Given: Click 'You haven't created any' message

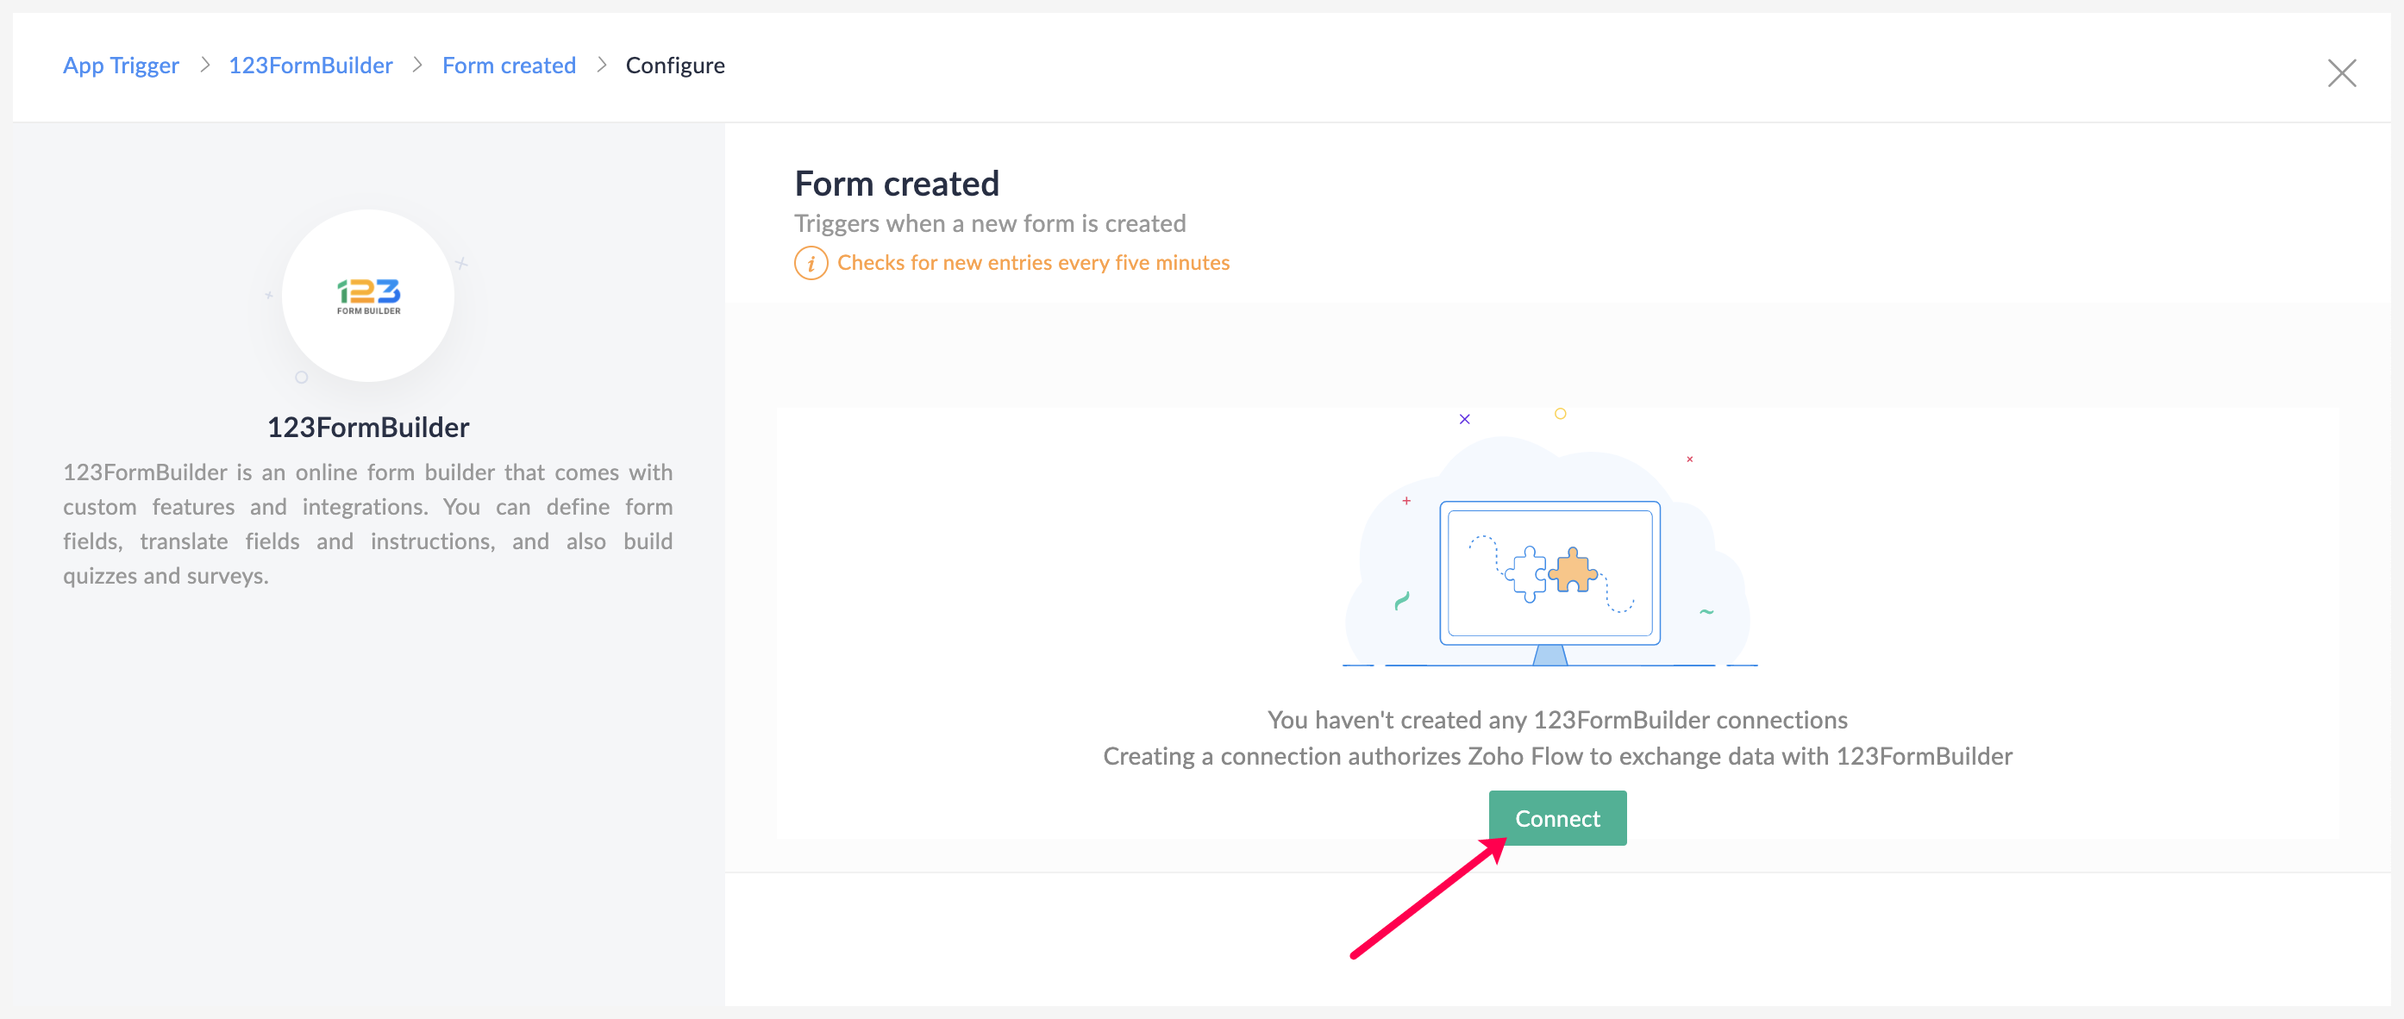Looking at the screenshot, I should pyautogui.click(x=1556, y=720).
